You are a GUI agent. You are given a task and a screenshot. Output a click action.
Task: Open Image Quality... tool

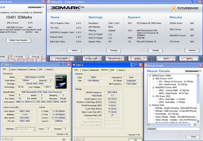click(x=92, y=58)
